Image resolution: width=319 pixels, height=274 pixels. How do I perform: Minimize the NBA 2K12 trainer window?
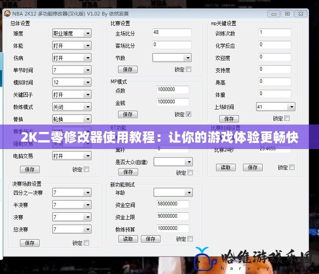(274, 14)
